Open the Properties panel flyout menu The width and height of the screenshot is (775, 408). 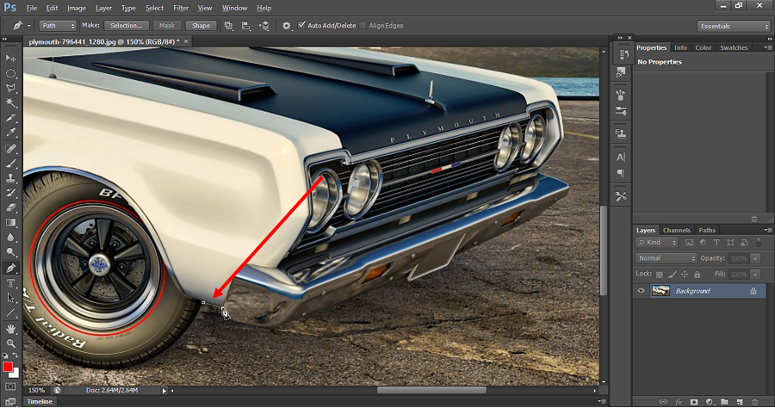(x=767, y=47)
